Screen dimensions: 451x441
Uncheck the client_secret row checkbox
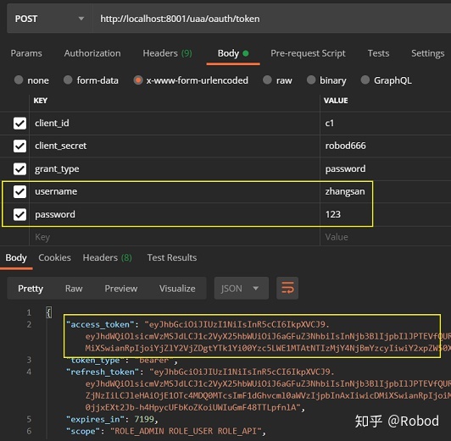[19, 146]
